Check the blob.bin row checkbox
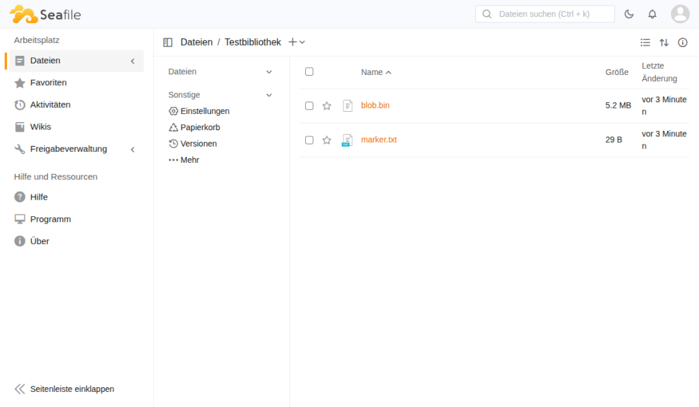 click(x=309, y=106)
